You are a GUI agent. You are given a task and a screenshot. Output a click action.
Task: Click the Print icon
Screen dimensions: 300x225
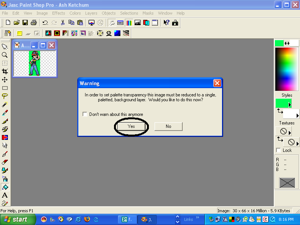pyautogui.click(x=34, y=22)
